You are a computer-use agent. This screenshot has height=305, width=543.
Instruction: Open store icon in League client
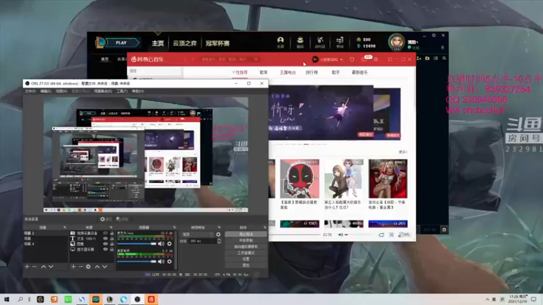point(340,42)
